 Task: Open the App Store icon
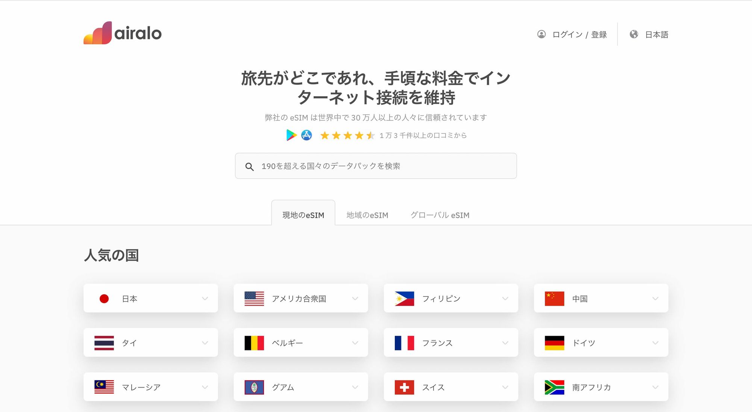[306, 135]
